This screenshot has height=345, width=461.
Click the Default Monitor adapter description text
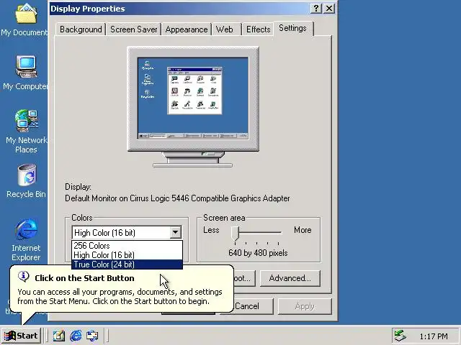(x=177, y=198)
